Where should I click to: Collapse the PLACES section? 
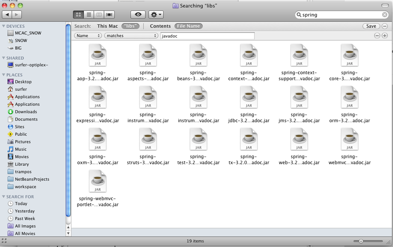point(3,75)
